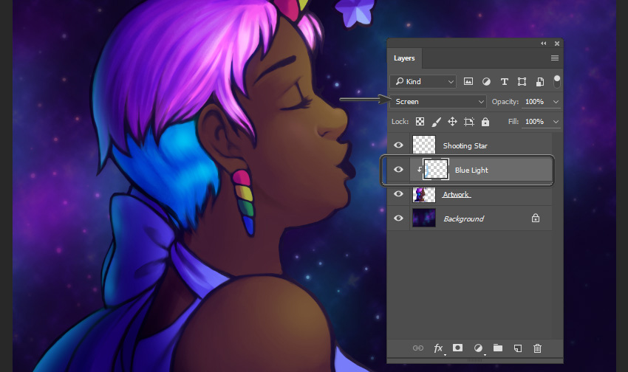Open the Screen blend mode dropdown
This screenshot has width=628, height=372.
pyautogui.click(x=439, y=102)
